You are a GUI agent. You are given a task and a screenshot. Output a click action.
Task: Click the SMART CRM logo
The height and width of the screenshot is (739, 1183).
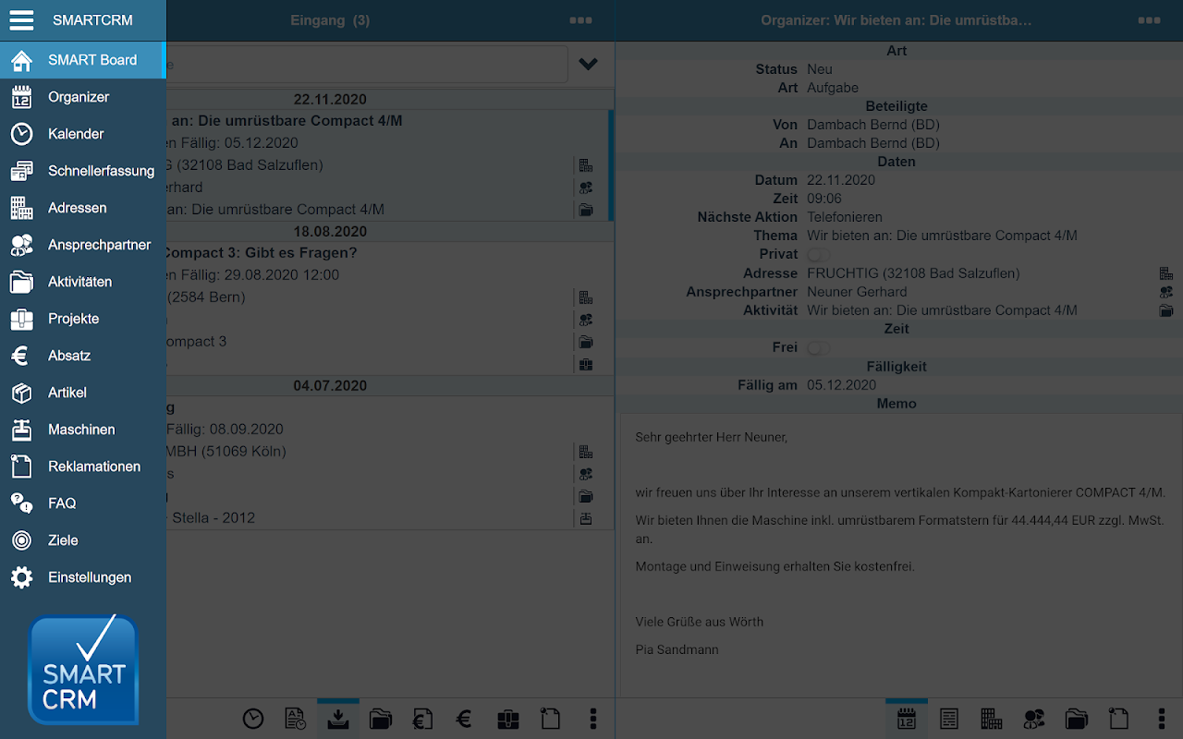coord(83,669)
